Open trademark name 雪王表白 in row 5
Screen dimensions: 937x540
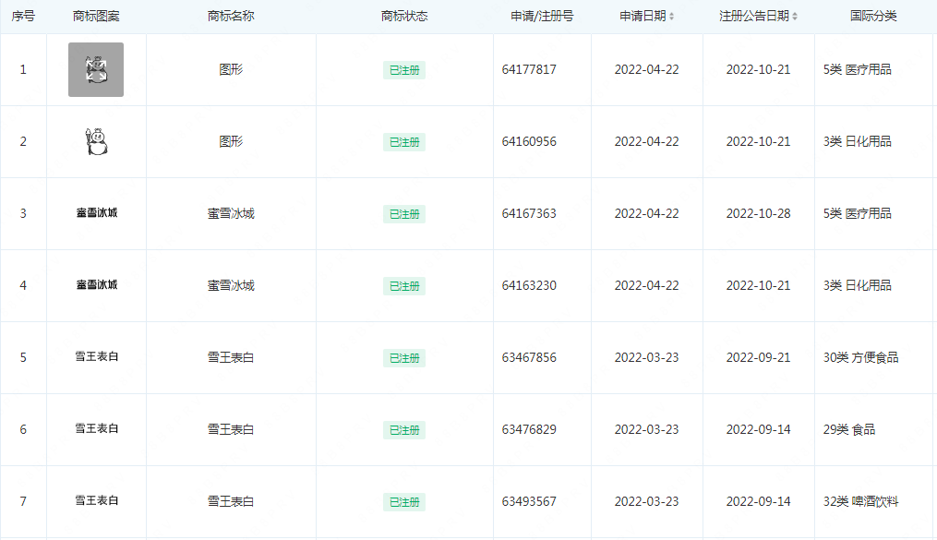point(231,357)
